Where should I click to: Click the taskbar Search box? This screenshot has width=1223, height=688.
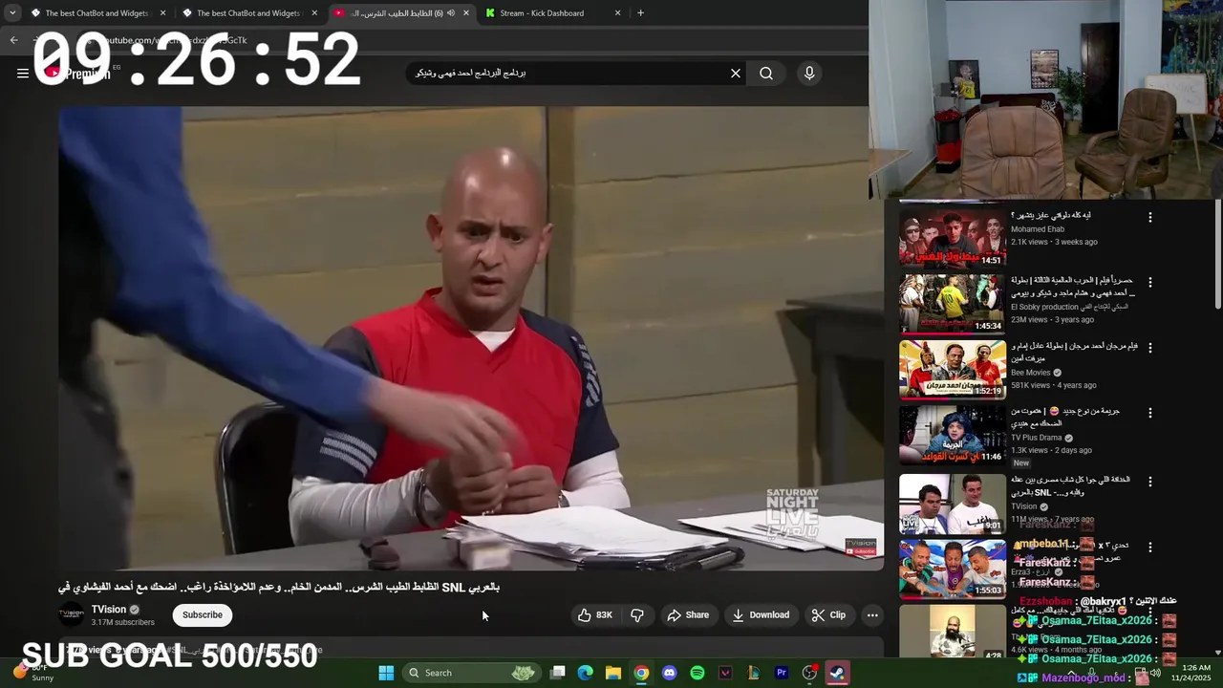pos(470,673)
